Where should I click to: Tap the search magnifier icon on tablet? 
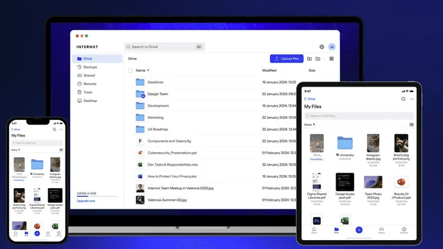403,99
